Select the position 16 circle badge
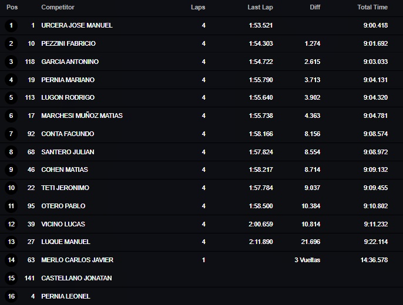The width and height of the screenshot is (403, 305). click(x=11, y=296)
